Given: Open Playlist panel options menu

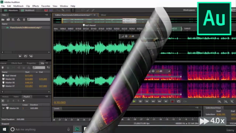Looking at the screenshot, I should (x=46, y=96).
